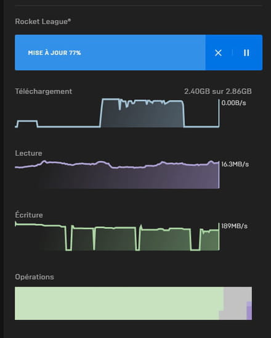Click the MISE À JOUR 77% progress bar
The height and width of the screenshot is (338, 271).
point(110,52)
